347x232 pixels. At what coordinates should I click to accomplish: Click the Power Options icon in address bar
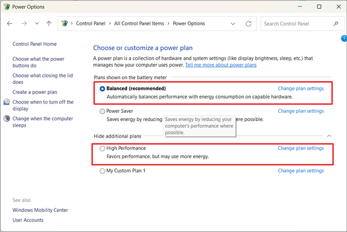64,23
